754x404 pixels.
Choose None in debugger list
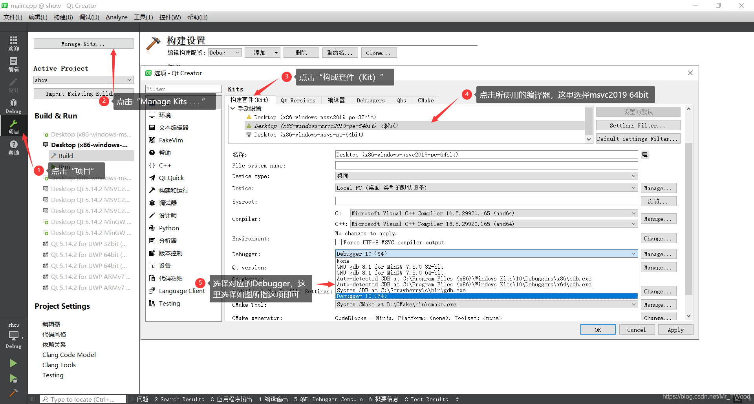click(486, 261)
